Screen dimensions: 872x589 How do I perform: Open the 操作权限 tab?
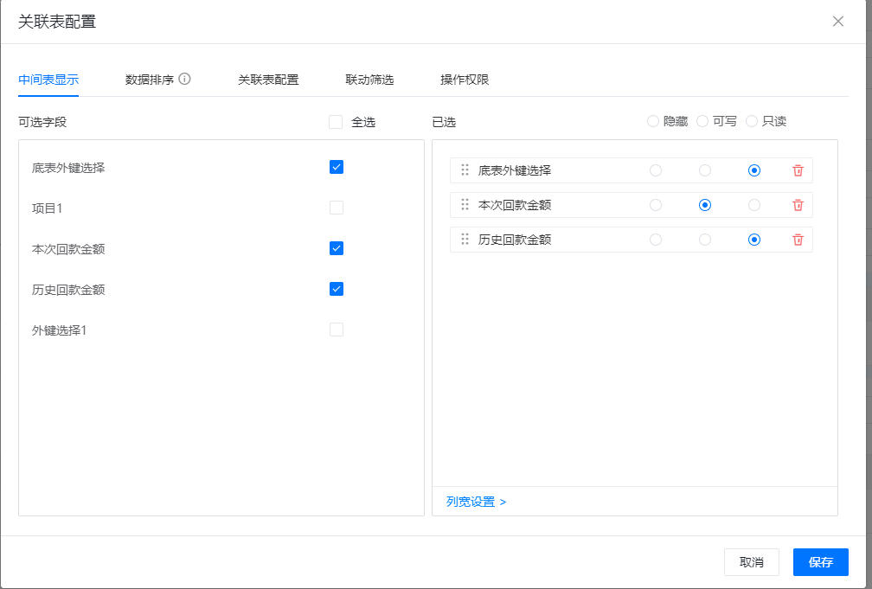pyautogui.click(x=465, y=80)
